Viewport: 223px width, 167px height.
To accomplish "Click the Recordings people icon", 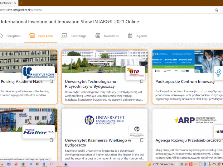I will (x=65, y=36).
